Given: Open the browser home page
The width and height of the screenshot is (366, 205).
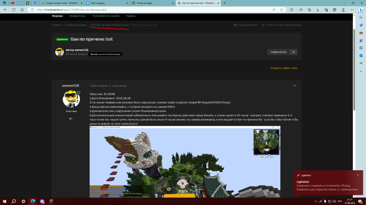Looking at the screenshot, I should tap(22, 10).
